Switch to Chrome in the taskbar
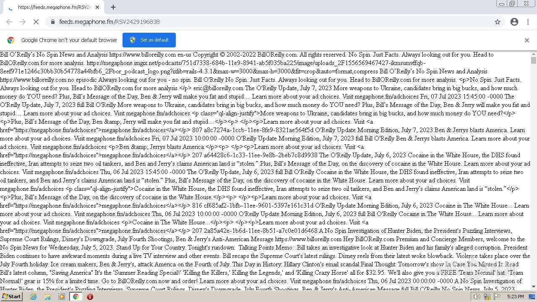This screenshot has height=302, width=537. click(x=76, y=297)
